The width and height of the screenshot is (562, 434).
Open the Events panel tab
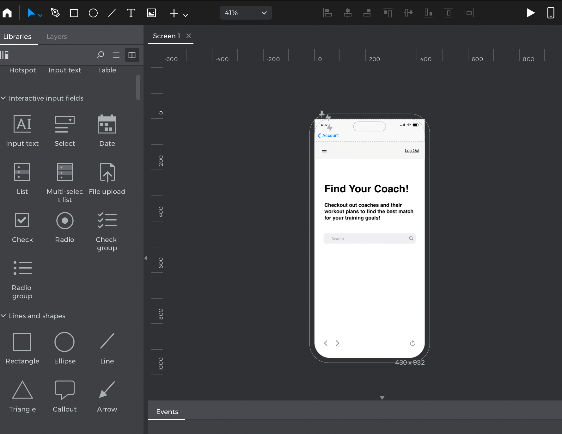click(167, 412)
